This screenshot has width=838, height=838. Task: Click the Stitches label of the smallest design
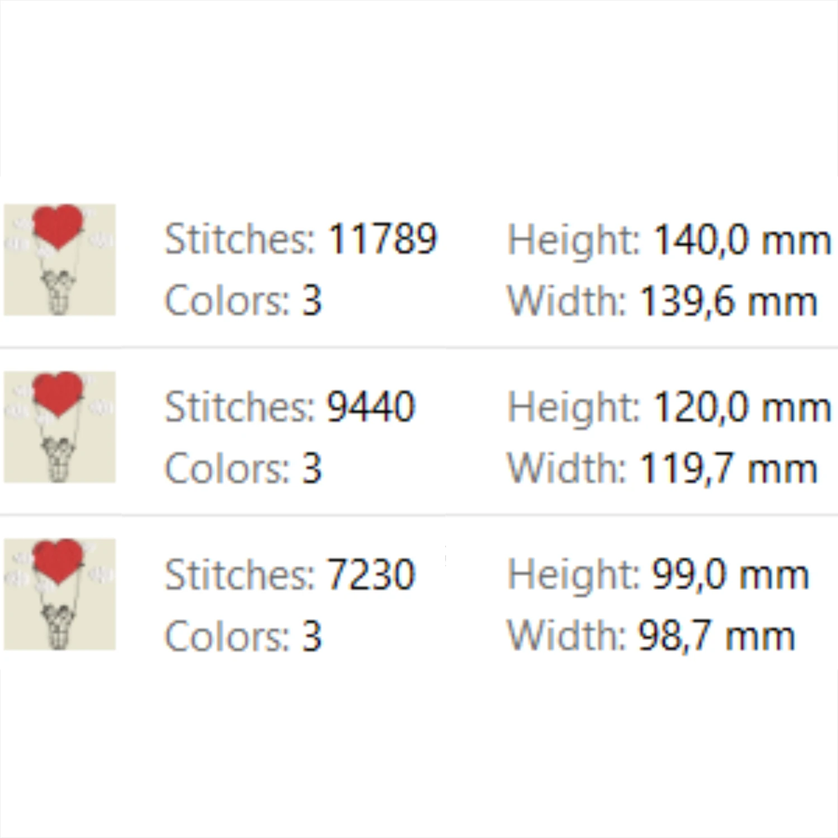240,574
